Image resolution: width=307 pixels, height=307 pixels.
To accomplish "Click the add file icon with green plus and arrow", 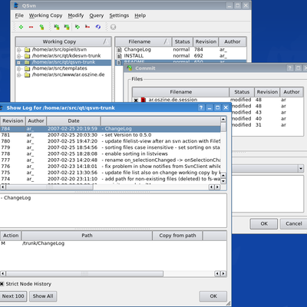I will [78, 27].
